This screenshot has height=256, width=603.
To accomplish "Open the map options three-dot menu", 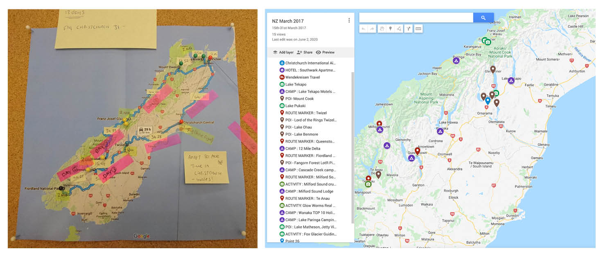I will 349,19.
